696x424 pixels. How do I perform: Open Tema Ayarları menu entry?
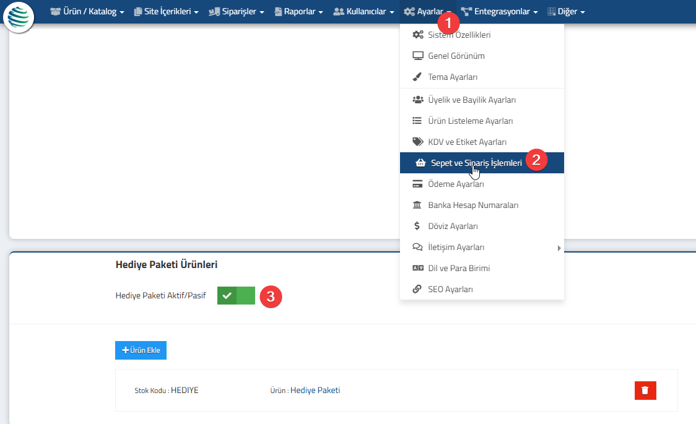pyautogui.click(x=482, y=77)
